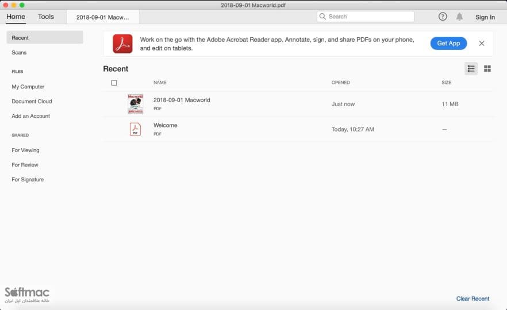This screenshot has width=507, height=310.
Task: Dismiss the Acrobat Reader app banner
Action: [482, 43]
